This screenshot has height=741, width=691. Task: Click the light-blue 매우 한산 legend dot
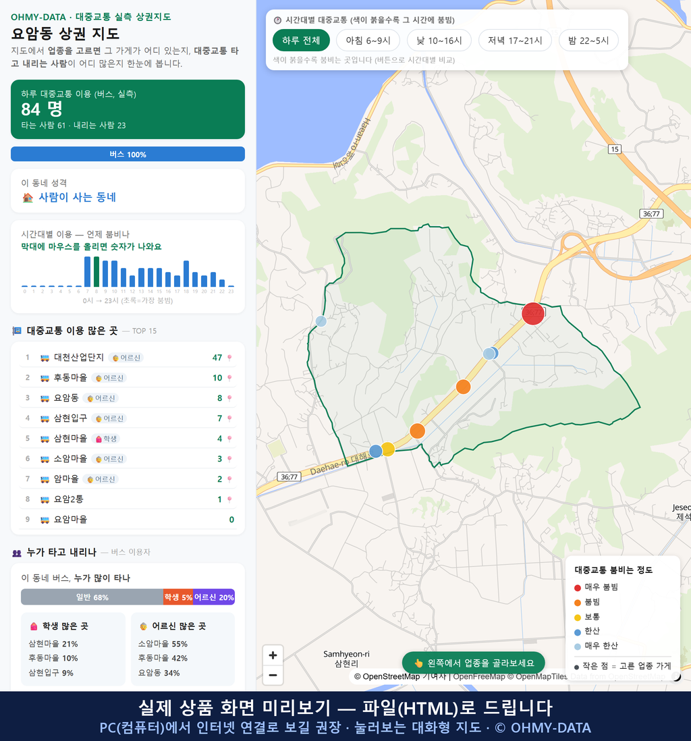(578, 647)
